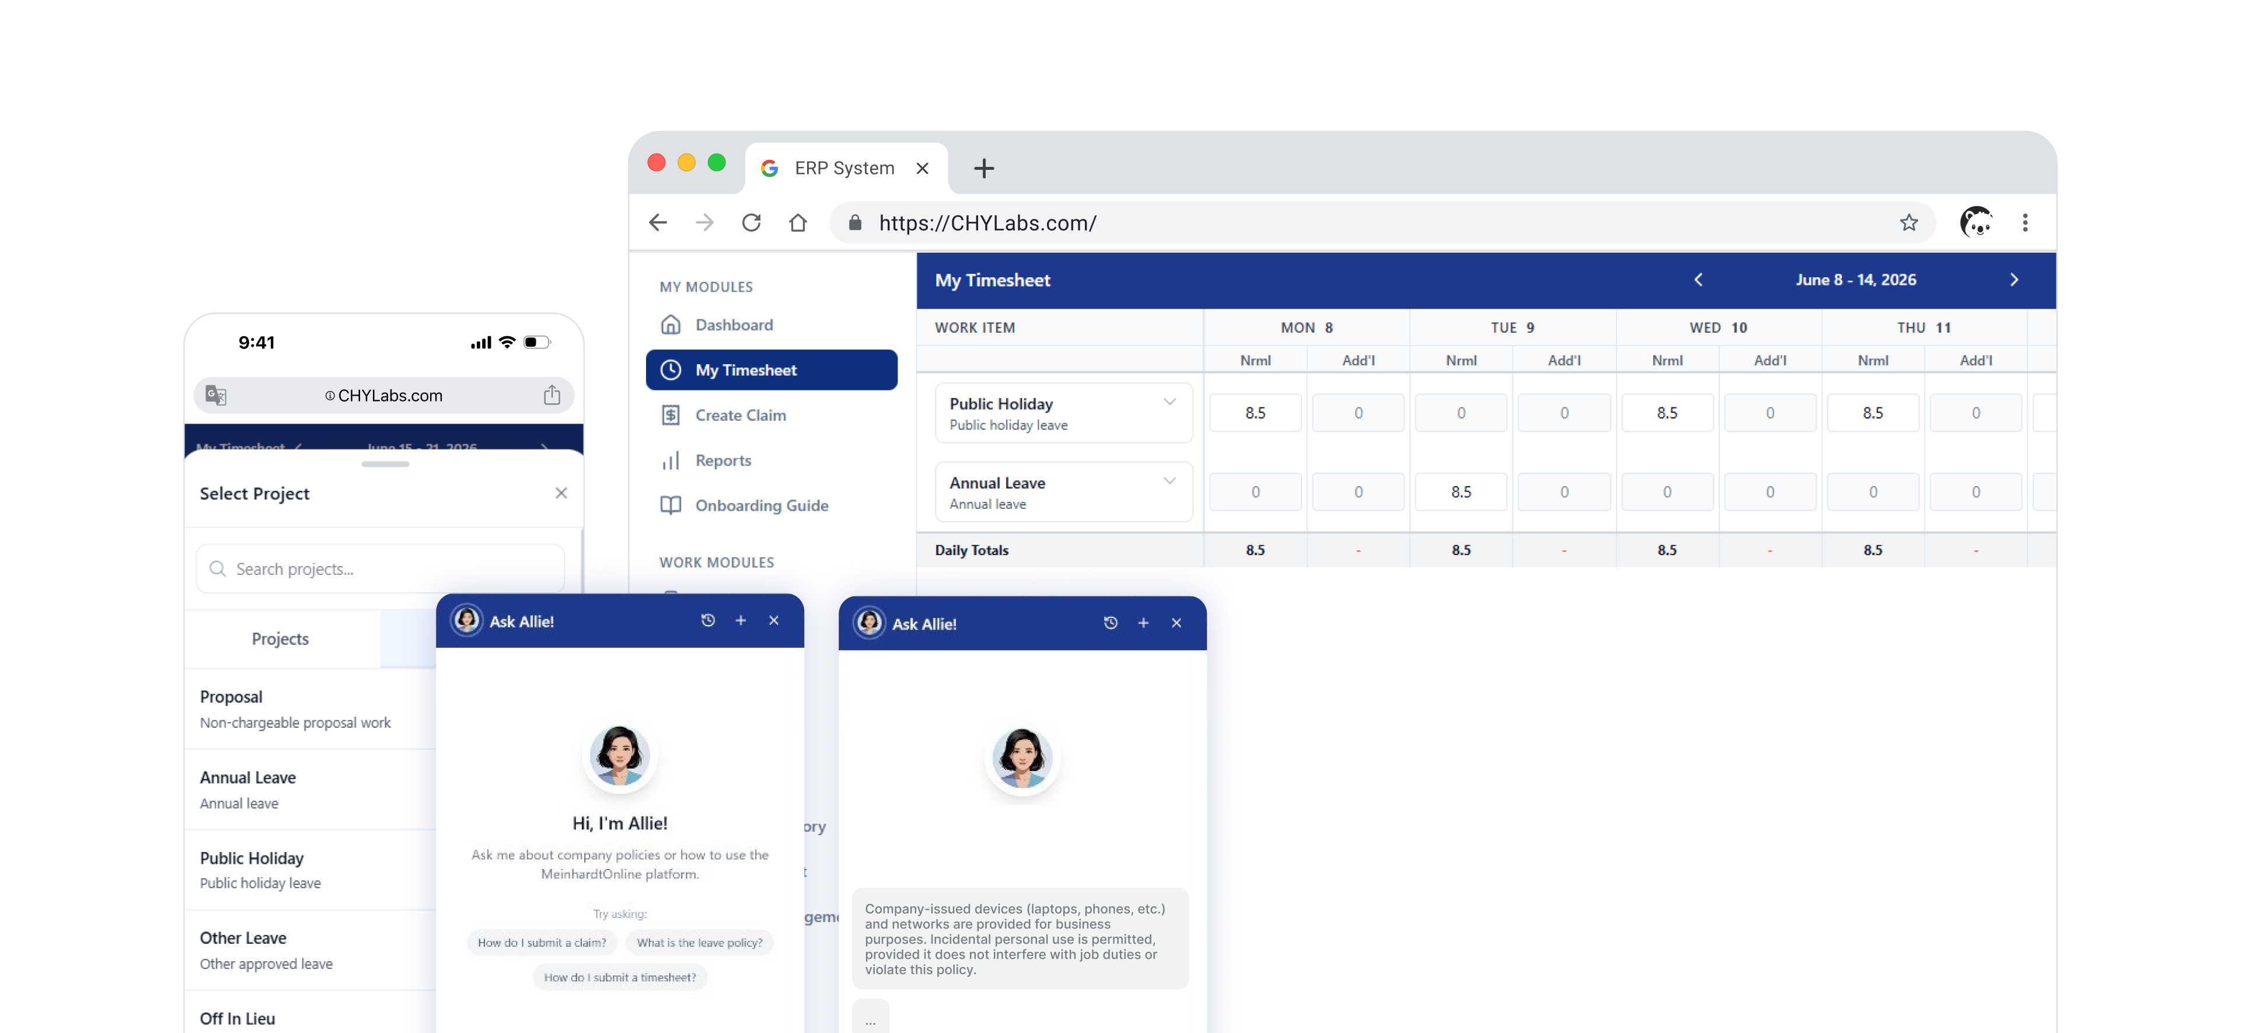Select the Projects tab on phone
Screen dimensions: 2241x1033
click(x=280, y=639)
